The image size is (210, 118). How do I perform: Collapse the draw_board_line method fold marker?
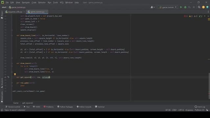point(12,35)
